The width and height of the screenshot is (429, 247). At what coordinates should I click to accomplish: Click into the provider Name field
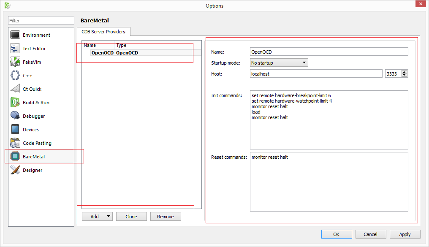(x=329, y=52)
